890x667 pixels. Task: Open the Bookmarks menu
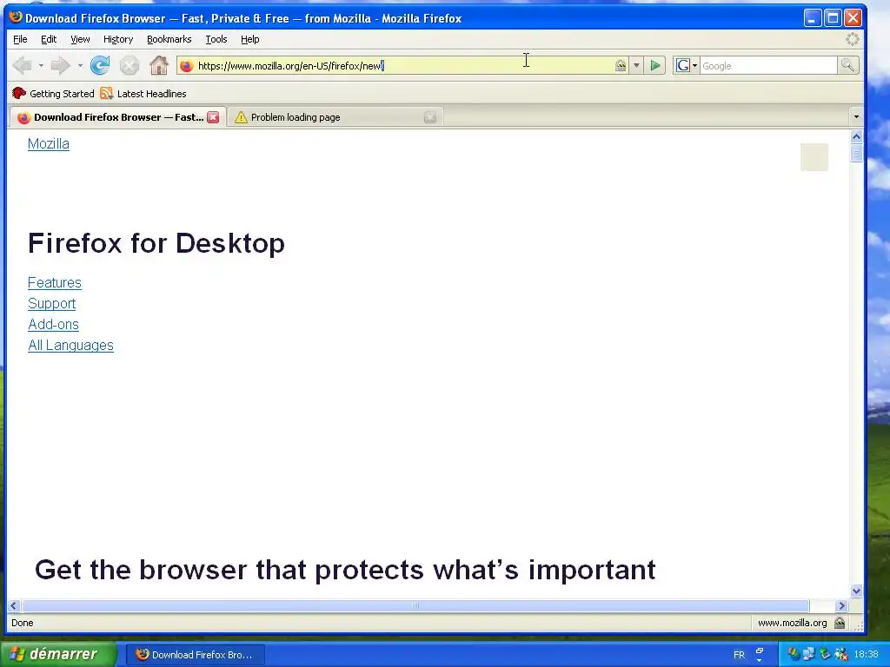pos(169,39)
